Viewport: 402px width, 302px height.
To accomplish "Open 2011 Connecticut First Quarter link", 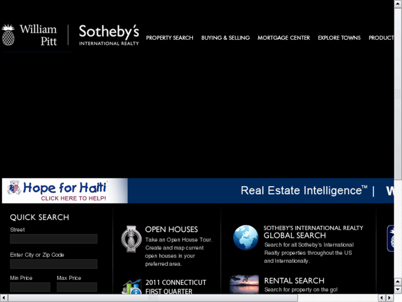I will pos(176,287).
